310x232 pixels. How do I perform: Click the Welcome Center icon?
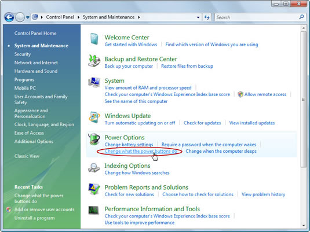coord(94,39)
